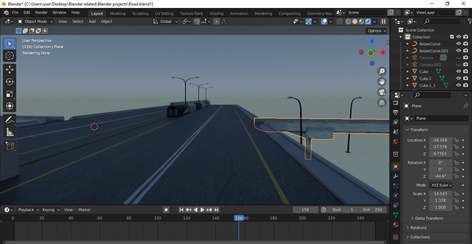The image size is (472, 244).
Task: Toggle visibility eye of BezierCurve
Action: tap(459, 44)
